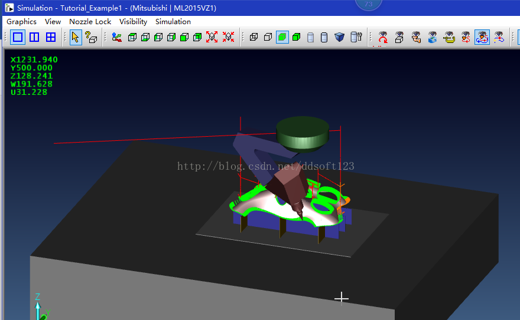This screenshot has width=520, height=320.
Task: Open the Nozzle Lock menu
Action: click(90, 22)
